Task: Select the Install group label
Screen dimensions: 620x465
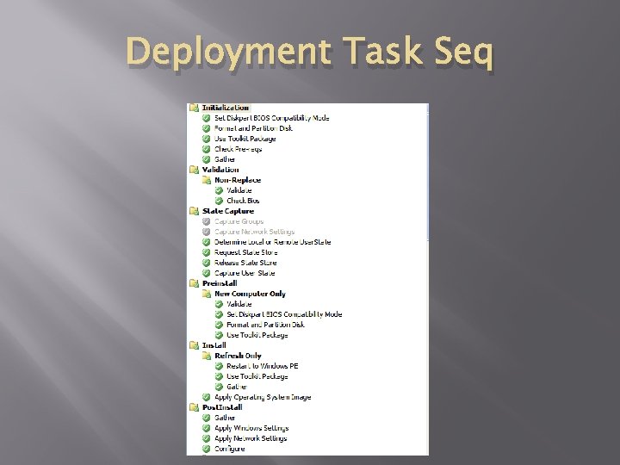Action: pos(214,345)
